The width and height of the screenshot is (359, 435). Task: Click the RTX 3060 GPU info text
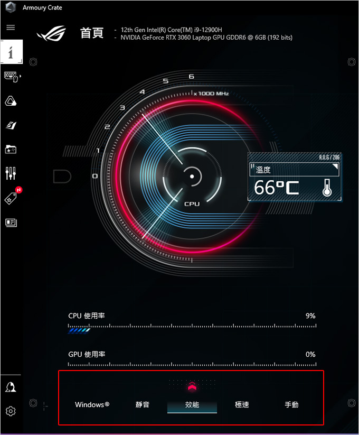pos(206,38)
